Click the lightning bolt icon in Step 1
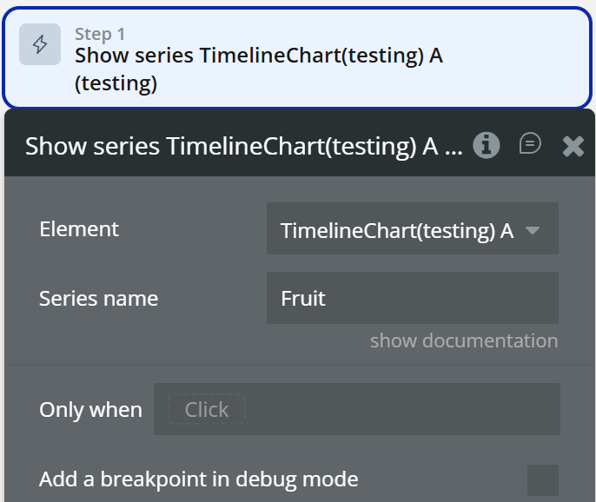This screenshot has width=596, height=502. 40,45
